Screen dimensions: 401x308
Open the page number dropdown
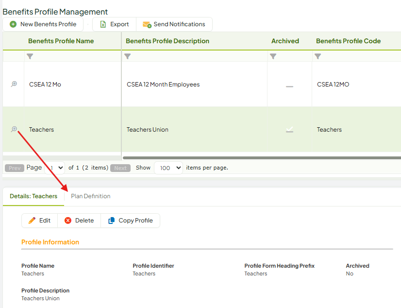pyautogui.click(x=55, y=168)
